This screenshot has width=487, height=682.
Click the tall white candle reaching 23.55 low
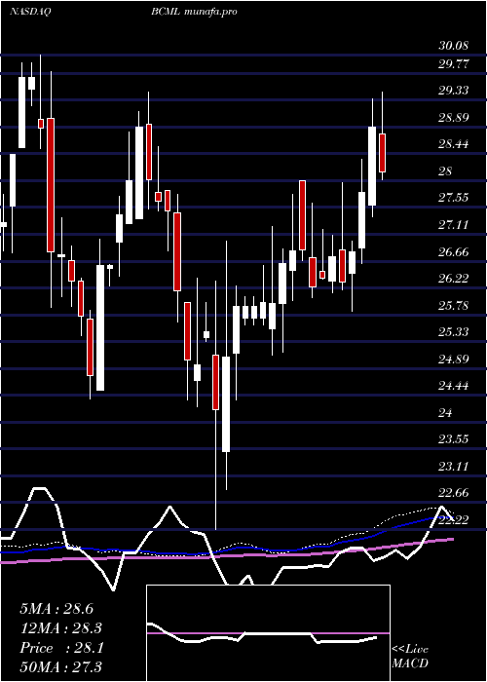pyautogui.click(x=226, y=404)
